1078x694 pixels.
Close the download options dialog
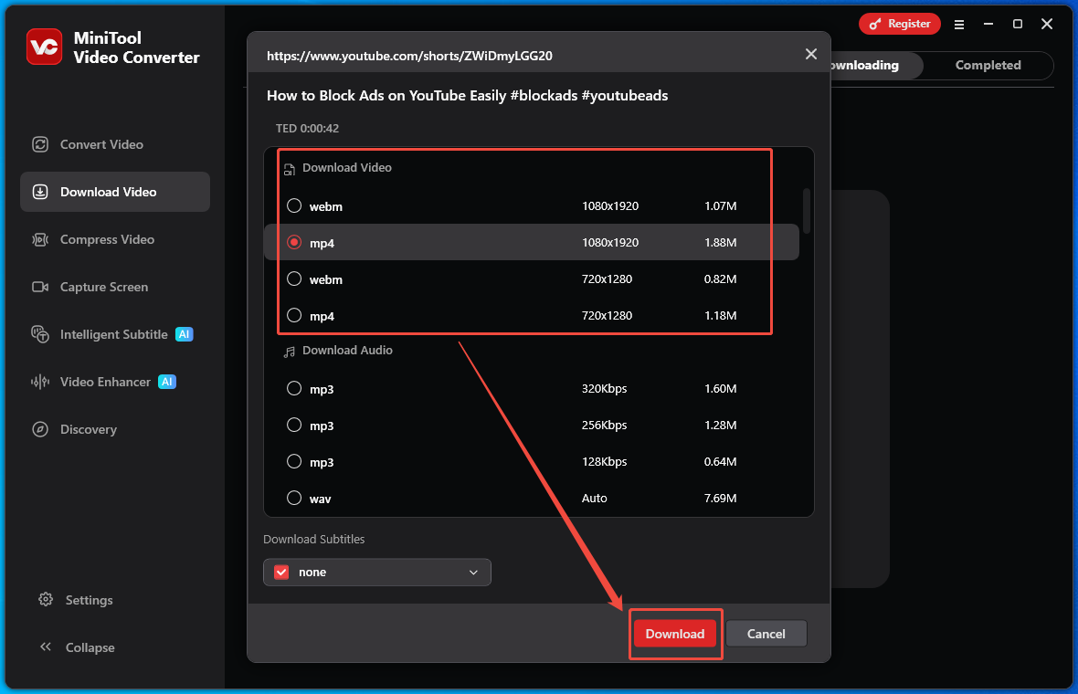coord(811,54)
